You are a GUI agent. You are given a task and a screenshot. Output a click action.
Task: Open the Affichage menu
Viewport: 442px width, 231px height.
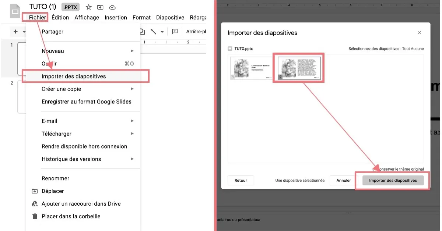pos(87,17)
